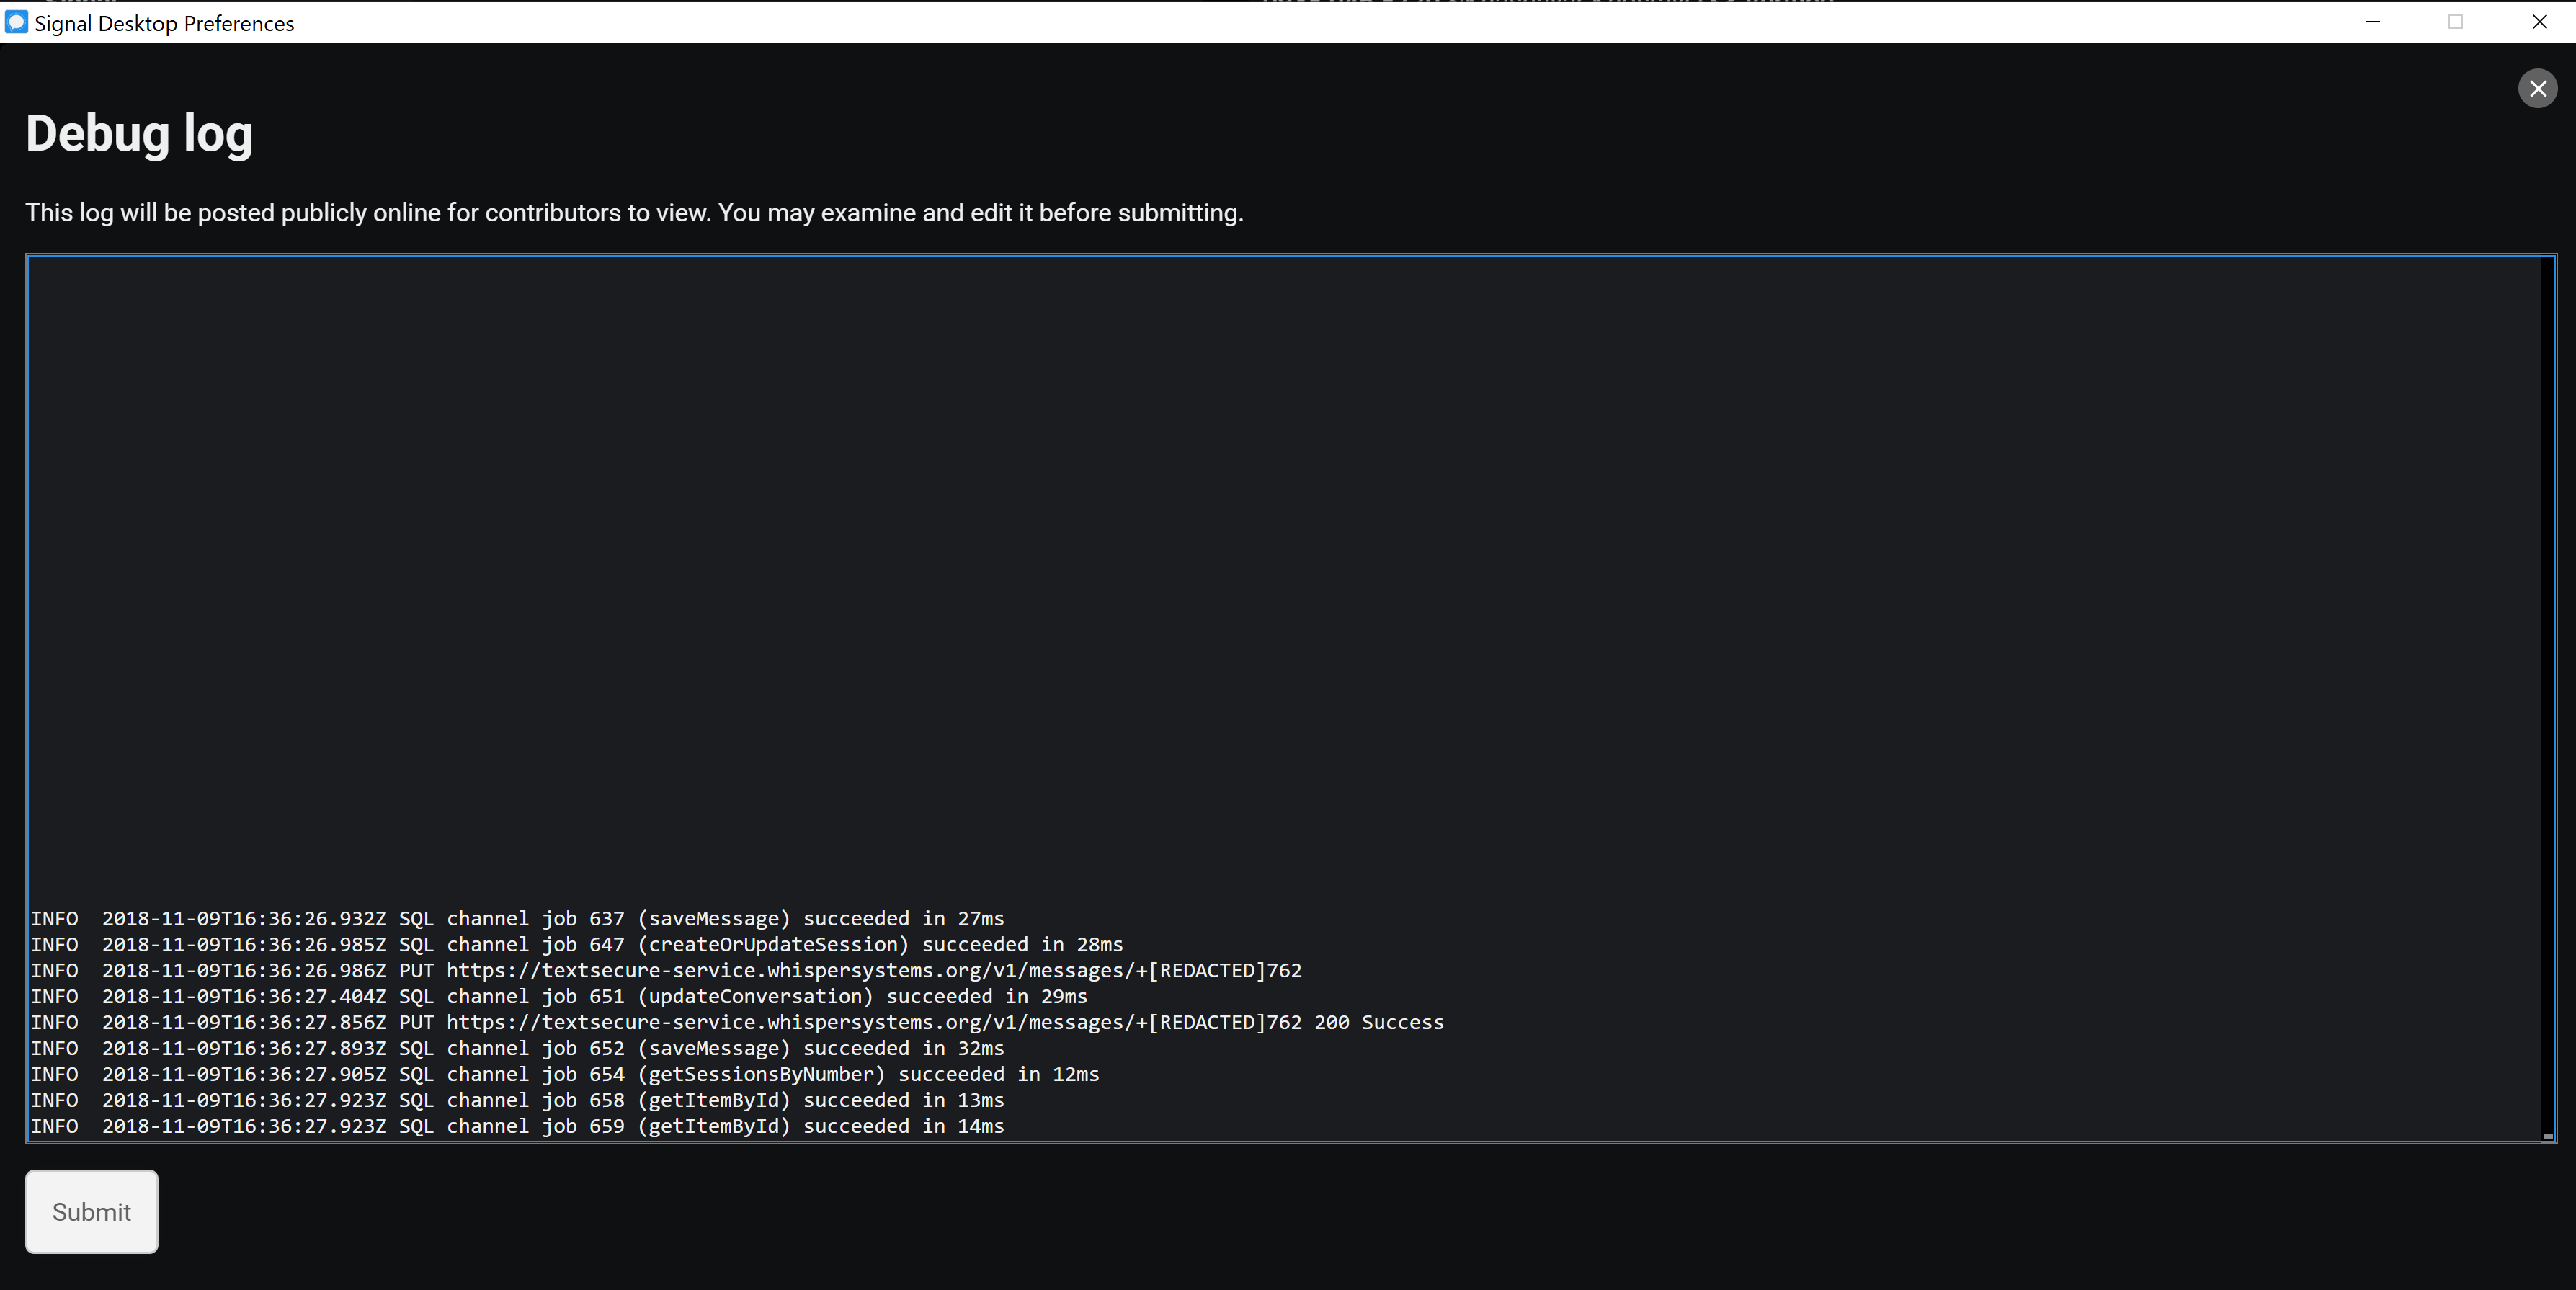The height and width of the screenshot is (1290, 2576).
Task: Minimize the Signal Desktop Preferences window
Action: [x=2372, y=22]
